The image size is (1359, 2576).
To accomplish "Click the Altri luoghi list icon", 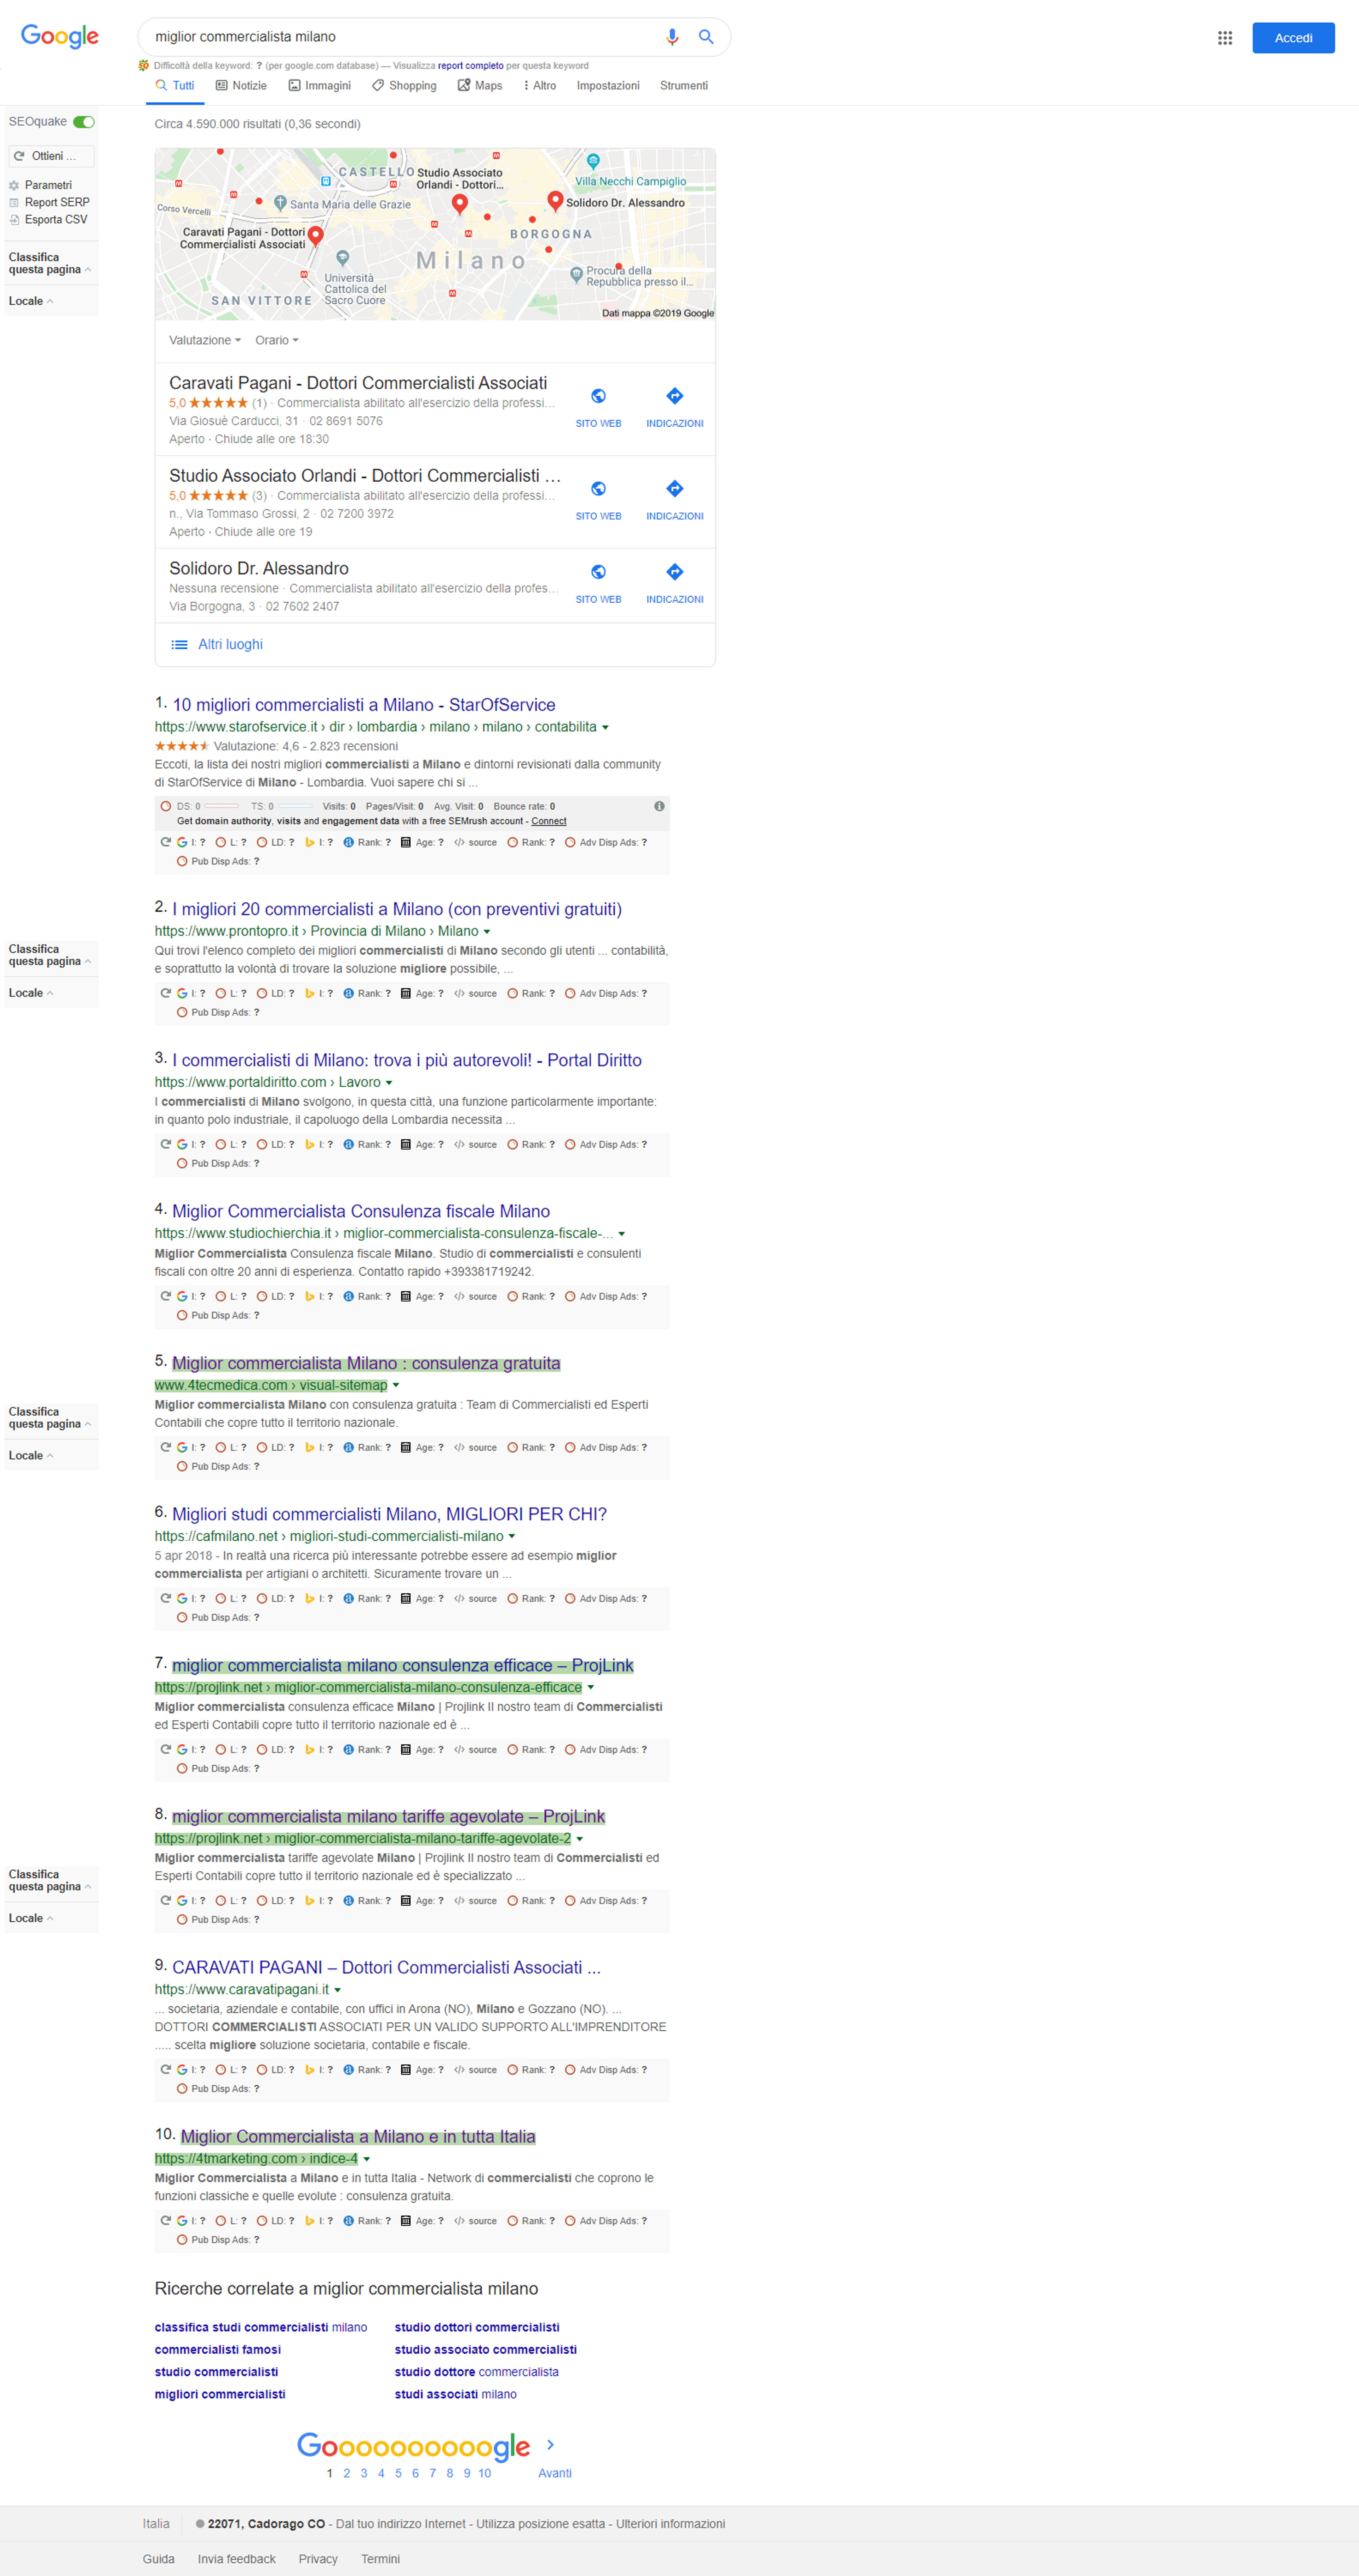I will coord(179,645).
